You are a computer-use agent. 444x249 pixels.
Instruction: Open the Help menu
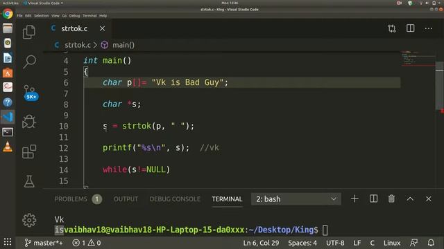tap(103, 16)
